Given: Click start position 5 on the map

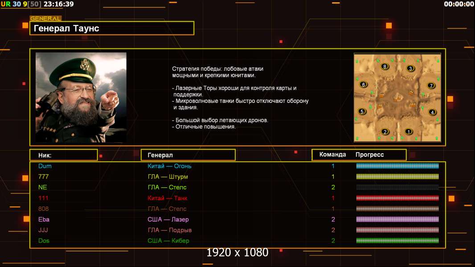Looking at the screenshot, I should point(362,112).
